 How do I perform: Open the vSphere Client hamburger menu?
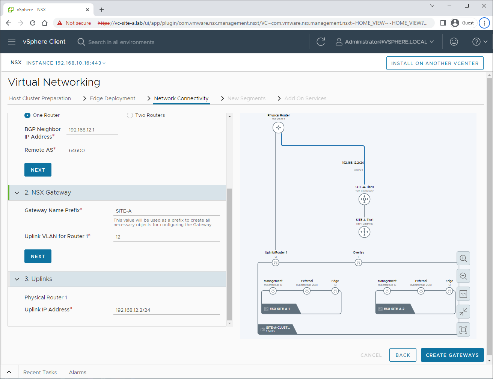pos(12,42)
